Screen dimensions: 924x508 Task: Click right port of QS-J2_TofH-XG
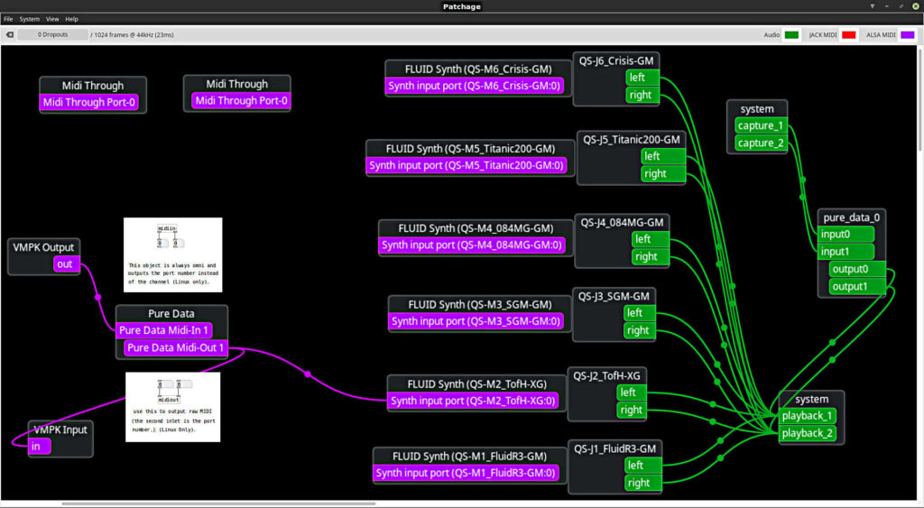point(632,411)
